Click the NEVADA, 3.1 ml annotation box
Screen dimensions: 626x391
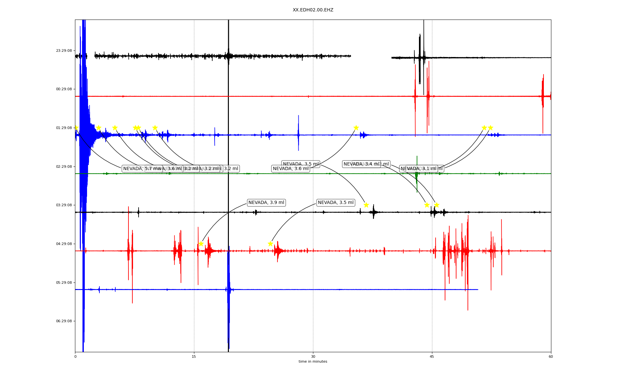pyautogui.click(x=418, y=169)
